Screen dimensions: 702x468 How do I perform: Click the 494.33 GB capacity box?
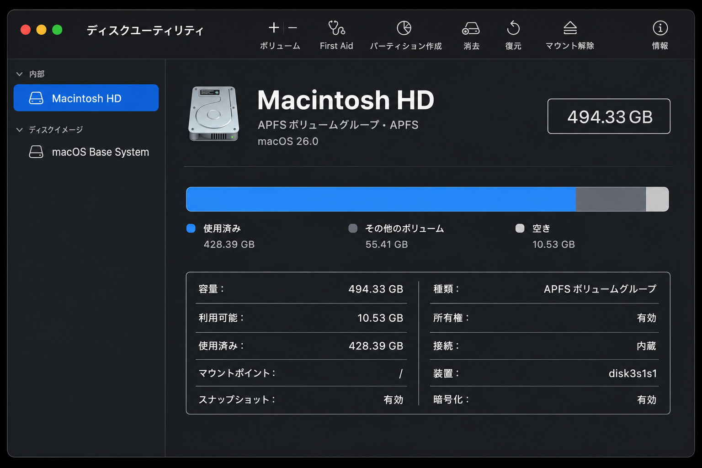point(609,116)
